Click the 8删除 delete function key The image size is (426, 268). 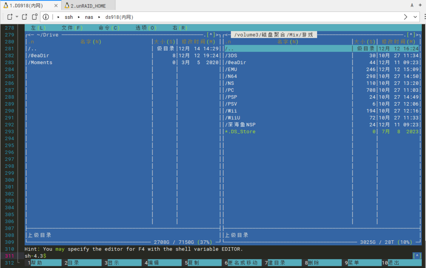pyautogui.click(x=323, y=262)
